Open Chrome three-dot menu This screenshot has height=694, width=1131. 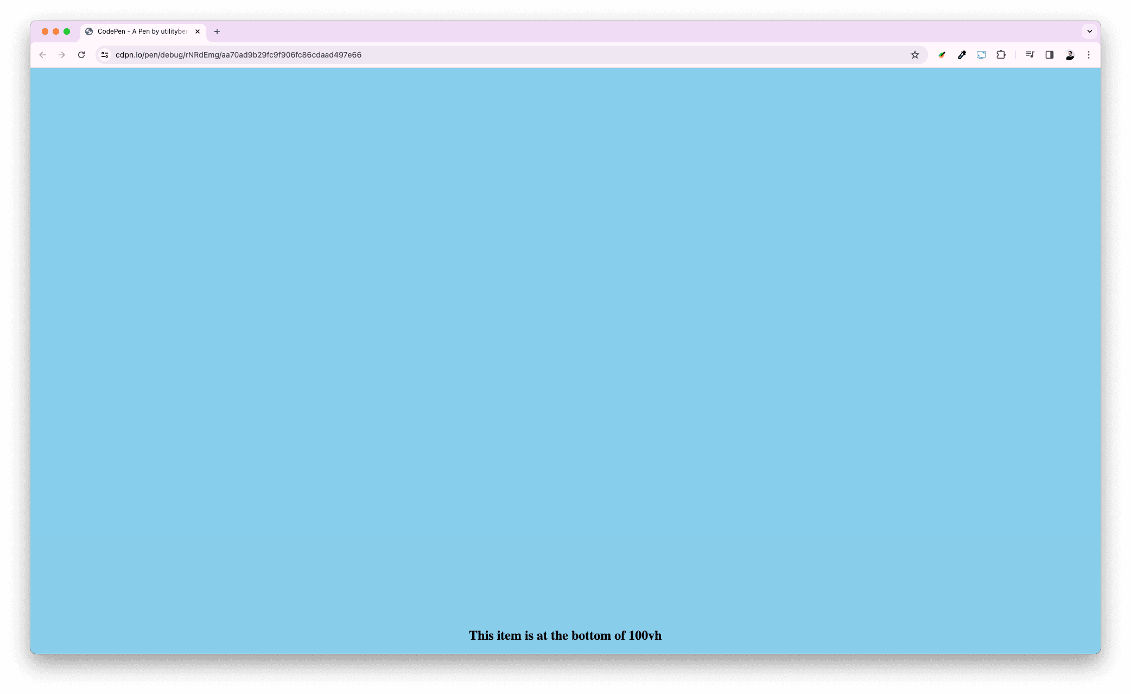coord(1089,55)
